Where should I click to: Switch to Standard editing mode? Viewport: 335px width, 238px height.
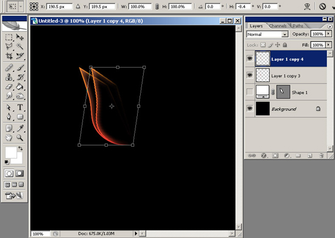click(x=9, y=173)
